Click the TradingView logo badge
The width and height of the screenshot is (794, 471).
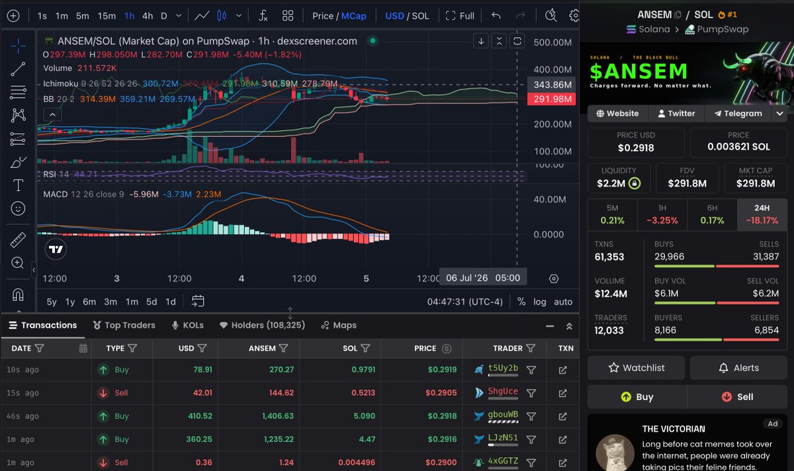click(x=56, y=249)
